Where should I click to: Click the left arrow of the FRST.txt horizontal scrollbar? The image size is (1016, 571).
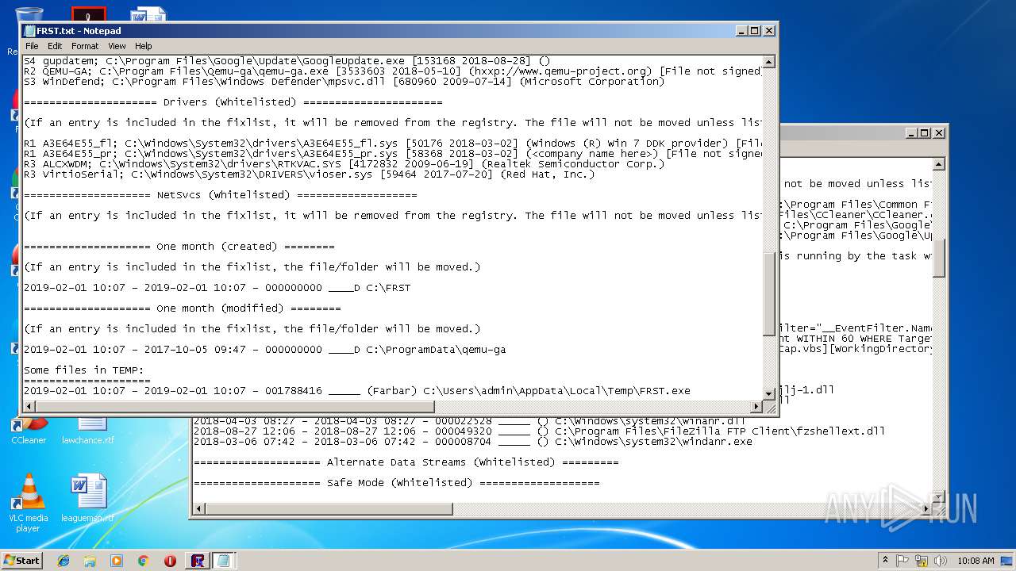click(29, 407)
